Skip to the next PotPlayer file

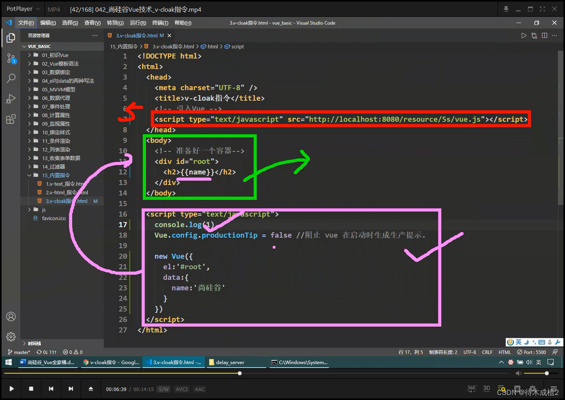[x=71, y=389]
